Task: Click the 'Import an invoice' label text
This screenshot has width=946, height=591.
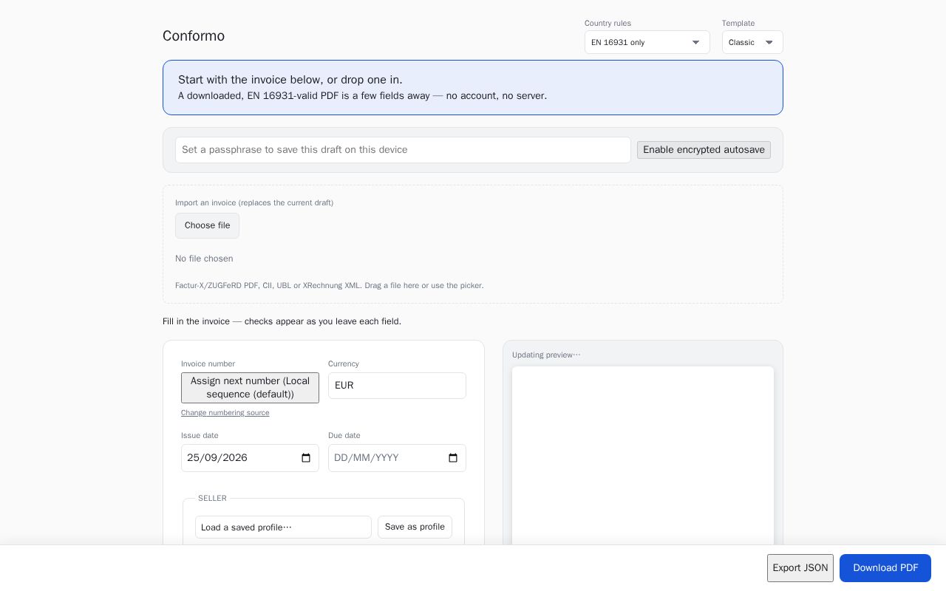Action: (x=254, y=203)
